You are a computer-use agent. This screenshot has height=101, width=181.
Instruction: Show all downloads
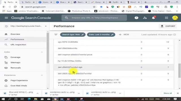coord(168,93)
